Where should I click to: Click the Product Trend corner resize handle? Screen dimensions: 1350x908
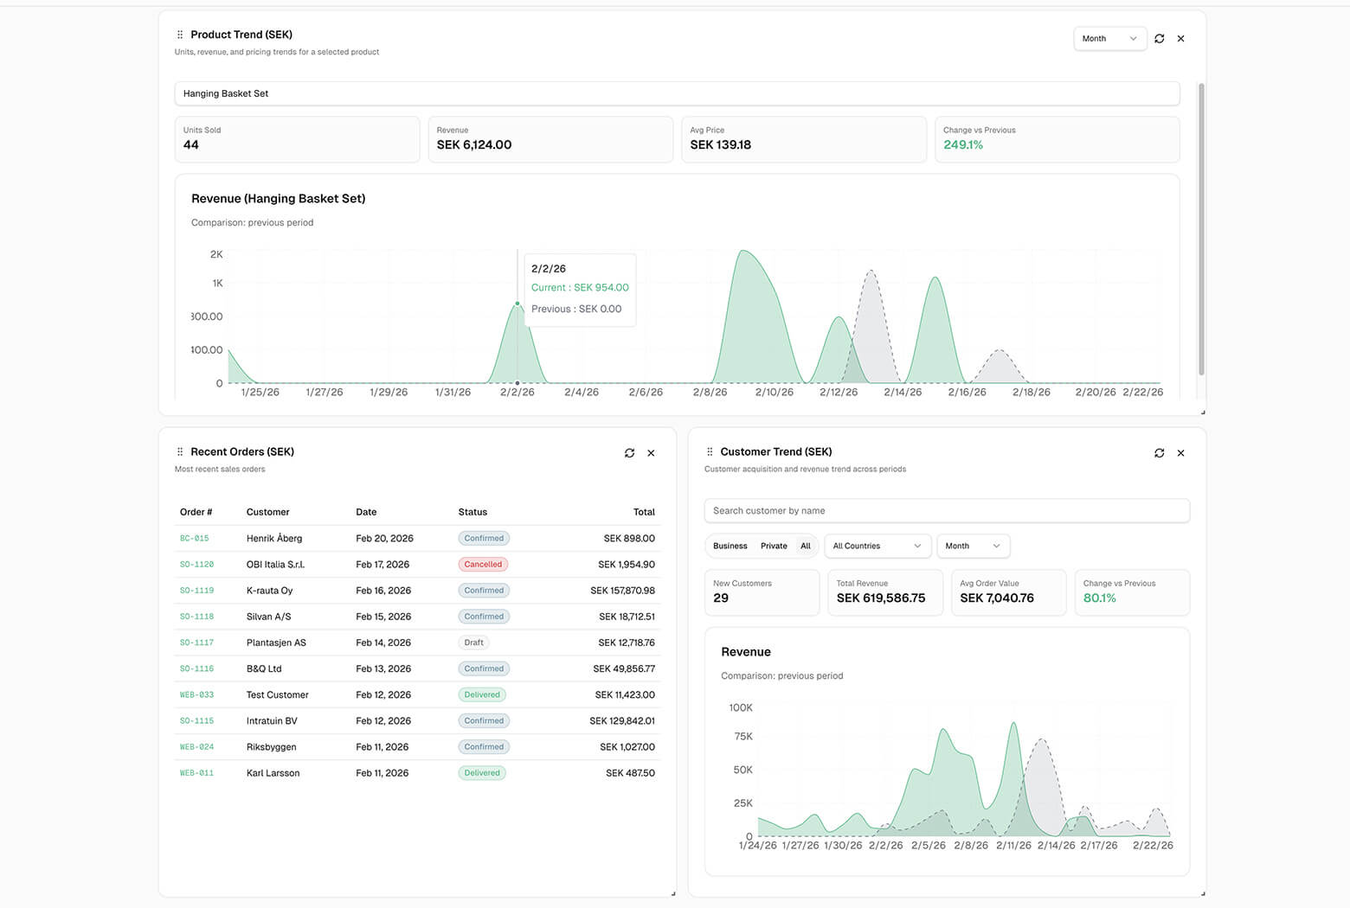click(x=1203, y=412)
